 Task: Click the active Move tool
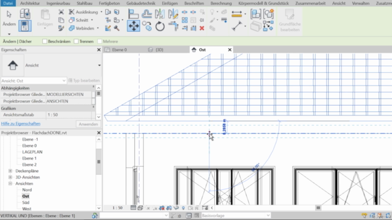tap(134, 26)
